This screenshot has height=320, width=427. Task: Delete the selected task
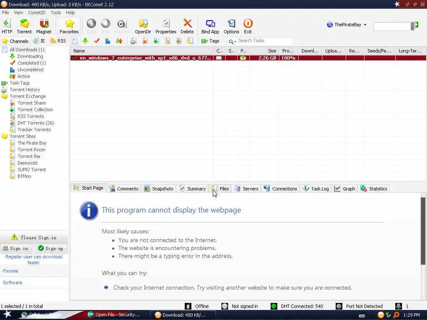click(x=187, y=26)
